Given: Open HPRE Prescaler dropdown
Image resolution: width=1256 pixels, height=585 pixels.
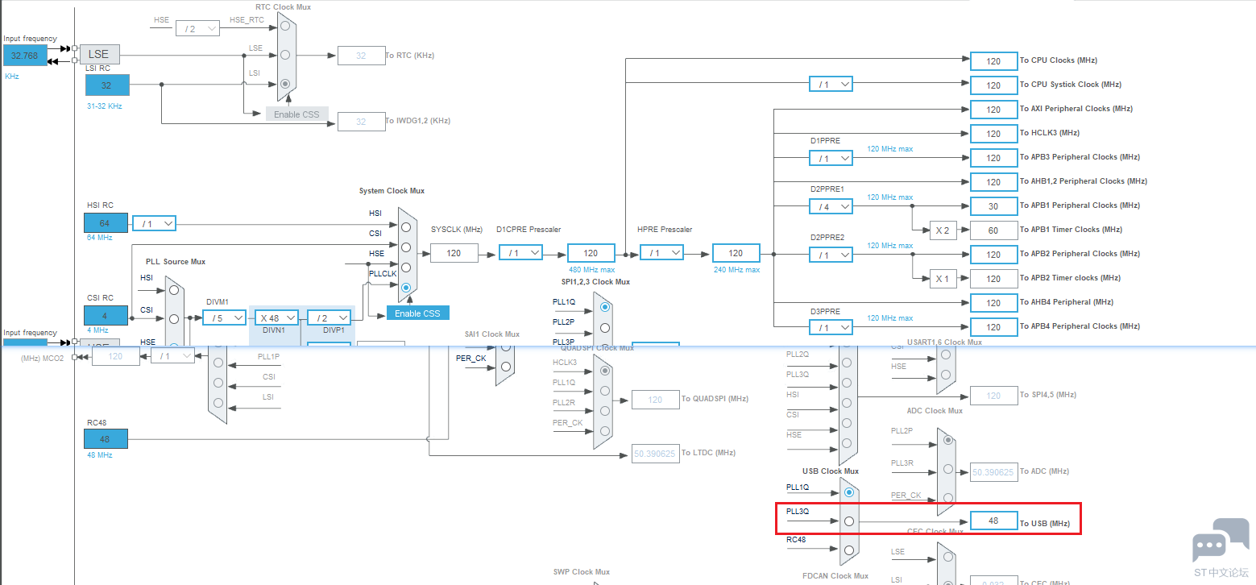Looking at the screenshot, I should 661,252.
